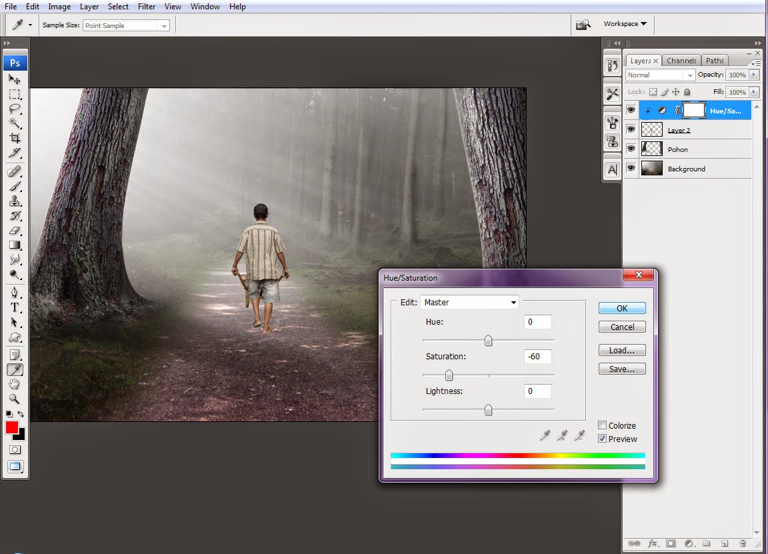Toggle Quick Mask mode

(x=15, y=449)
